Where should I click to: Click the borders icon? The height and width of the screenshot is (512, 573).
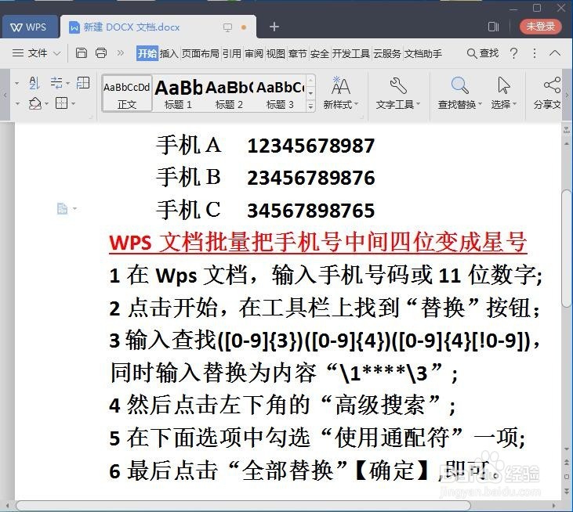[61, 103]
